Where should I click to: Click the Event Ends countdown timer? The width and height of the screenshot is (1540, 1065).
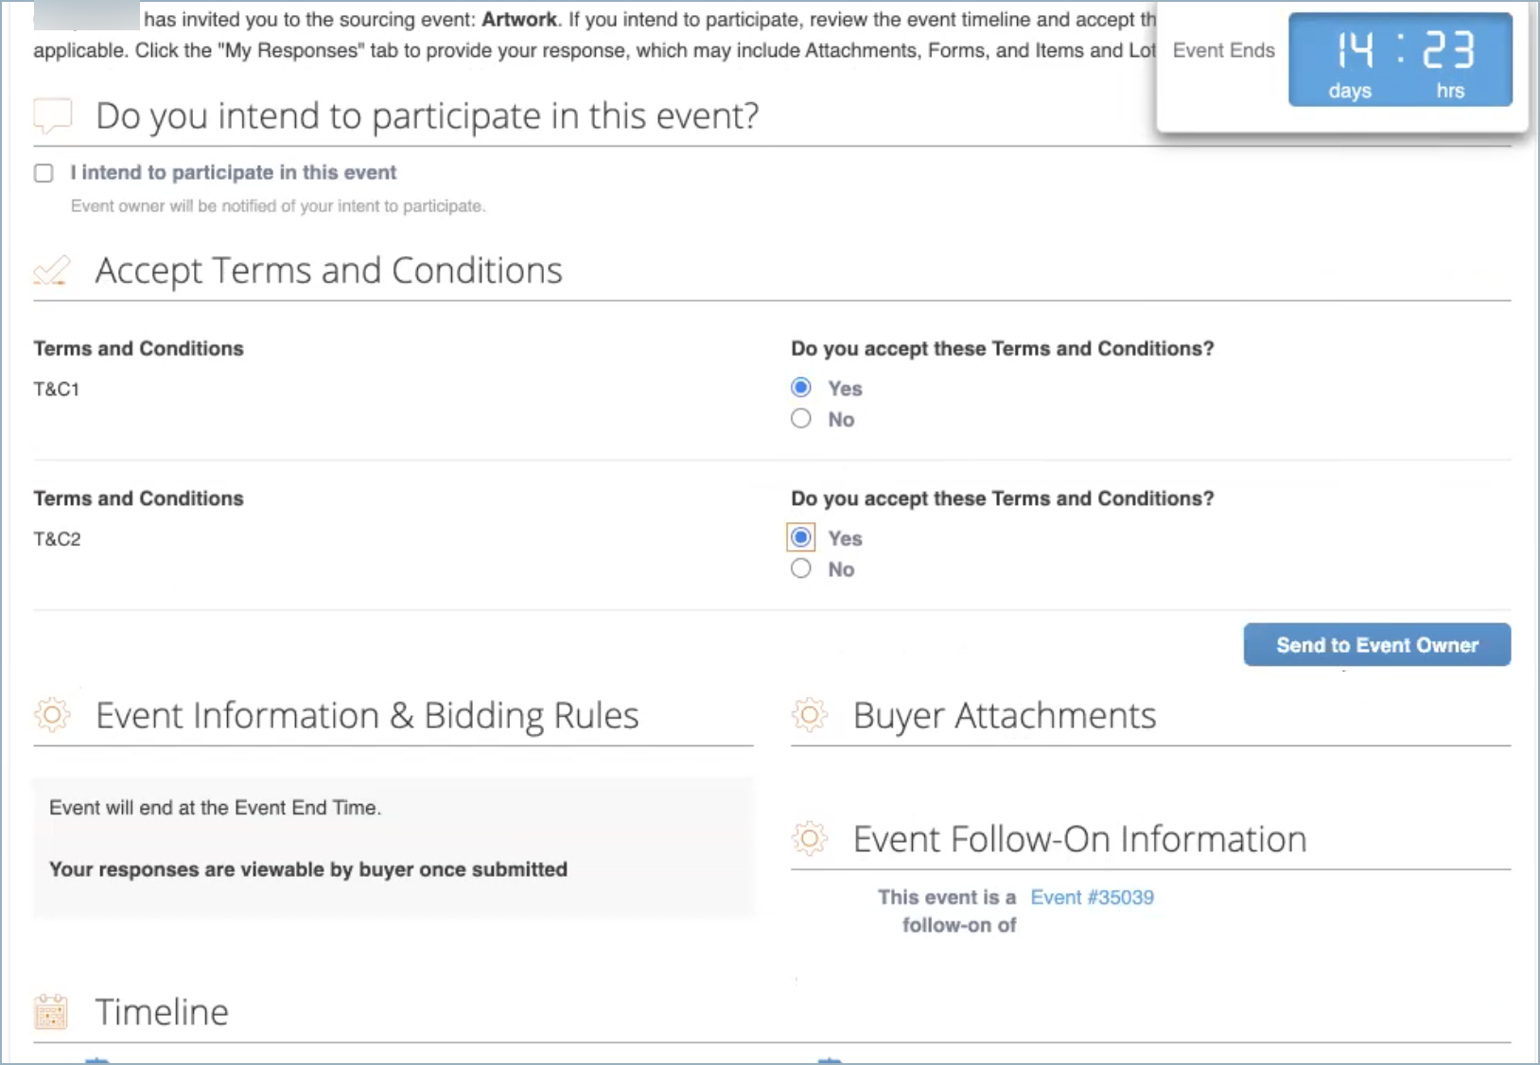pyautogui.click(x=1400, y=60)
